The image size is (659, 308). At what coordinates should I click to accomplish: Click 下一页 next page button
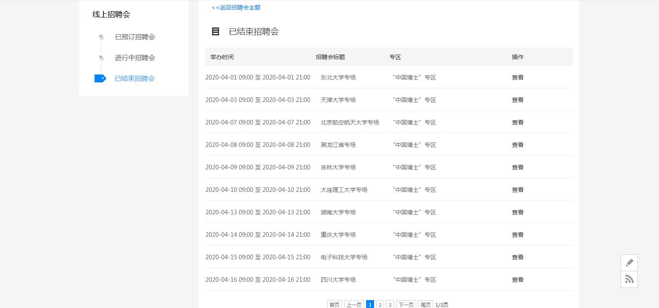coord(406,305)
